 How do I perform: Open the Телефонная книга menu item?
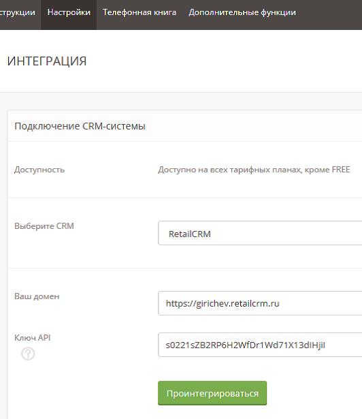pyautogui.click(x=139, y=12)
